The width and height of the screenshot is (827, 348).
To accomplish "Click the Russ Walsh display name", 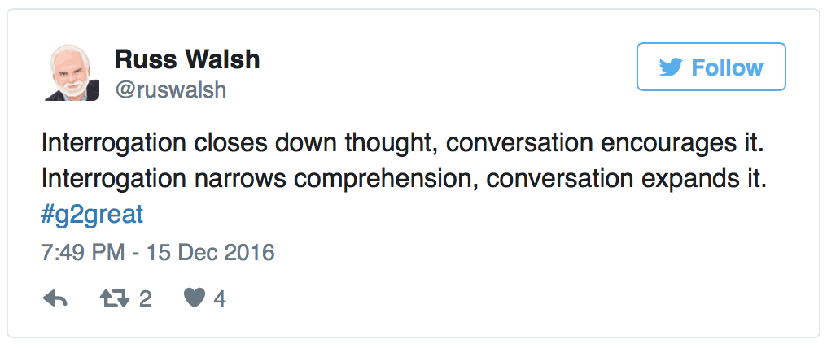I will click(187, 59).
